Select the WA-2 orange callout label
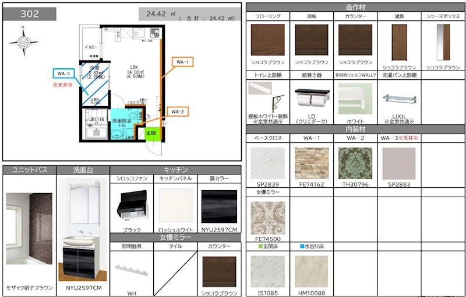The image size is (466, 297). click(178, 111)
